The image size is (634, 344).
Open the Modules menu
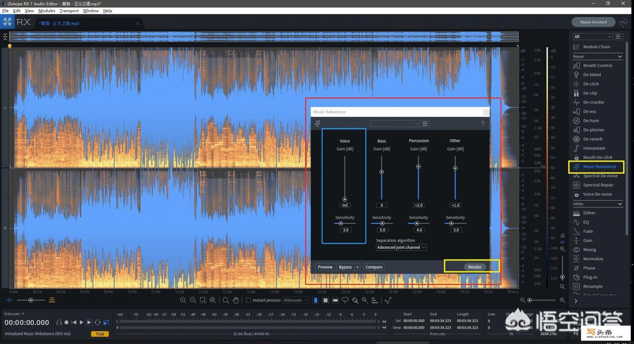(47, 11)
